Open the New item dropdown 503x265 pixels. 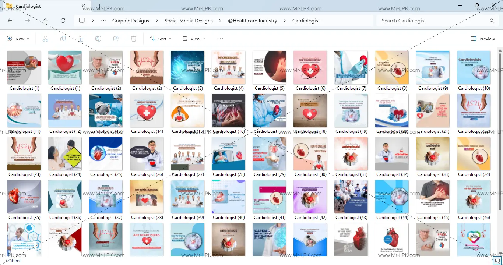[18, 39]
